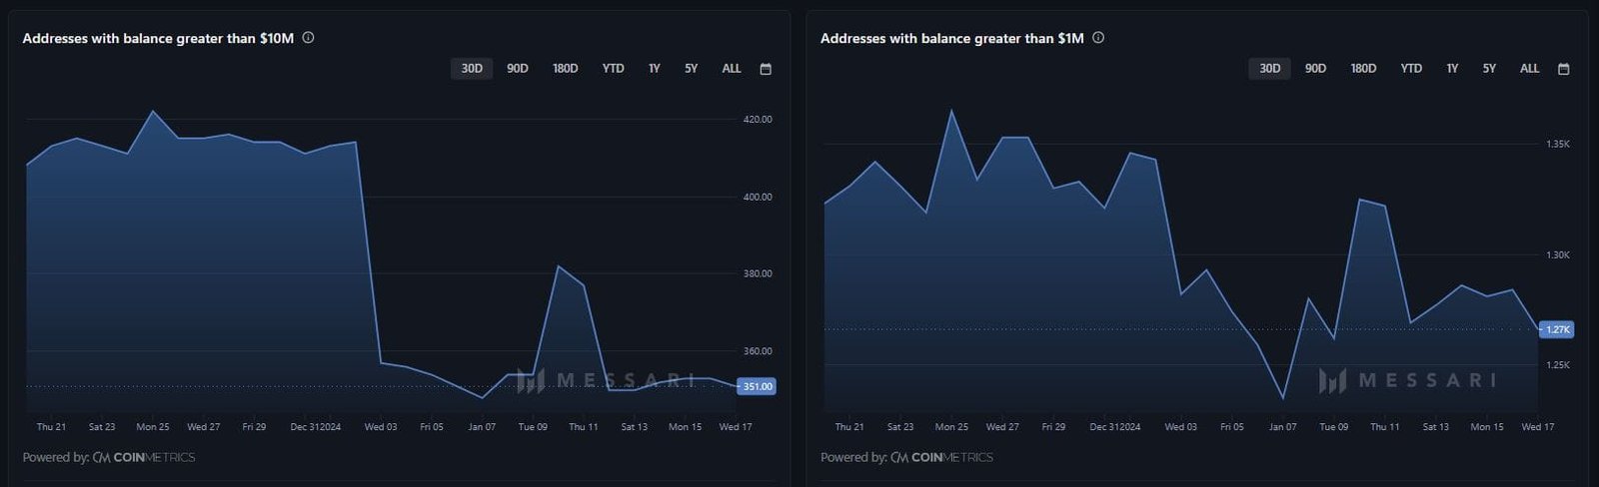The height and width of the screenshot is (487, 1599).
Task: Select 90D range in $10M chart
Action: tap(517, 69)
